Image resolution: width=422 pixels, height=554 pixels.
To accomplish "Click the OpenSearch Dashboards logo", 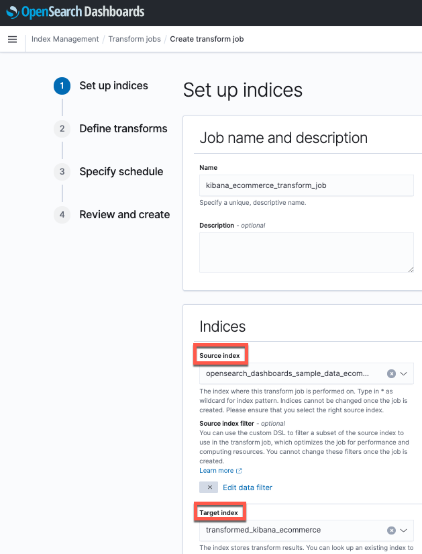I will point(75,12).
